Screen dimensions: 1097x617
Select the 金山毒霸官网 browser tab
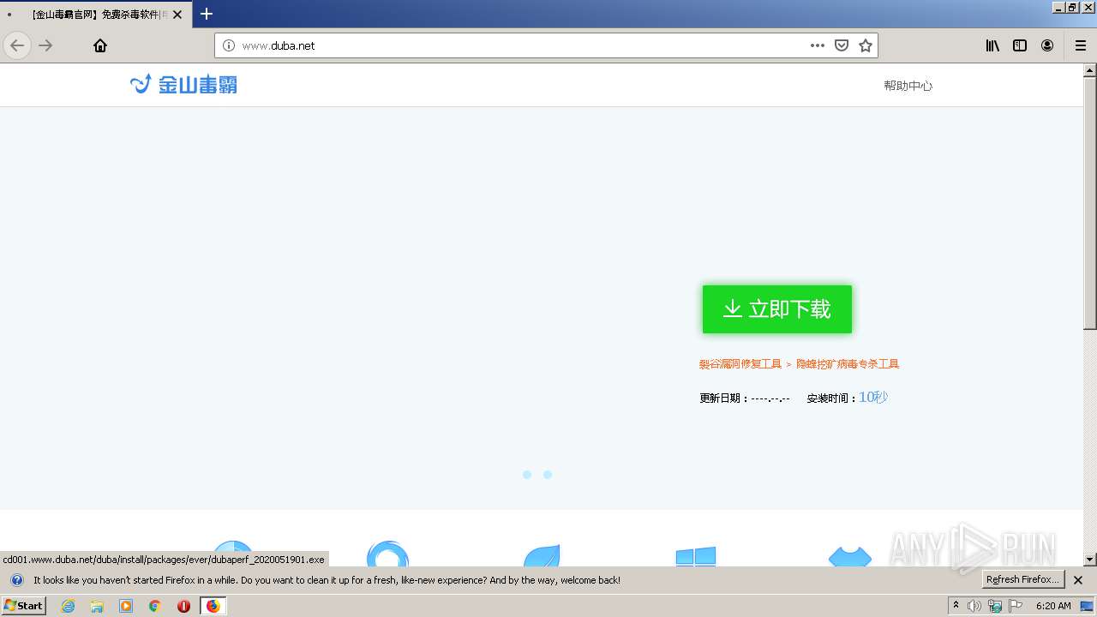pyautogui.click(x=96, y=15)
